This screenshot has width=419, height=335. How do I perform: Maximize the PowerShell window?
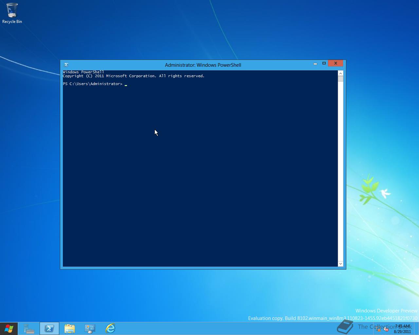(324, 63)
